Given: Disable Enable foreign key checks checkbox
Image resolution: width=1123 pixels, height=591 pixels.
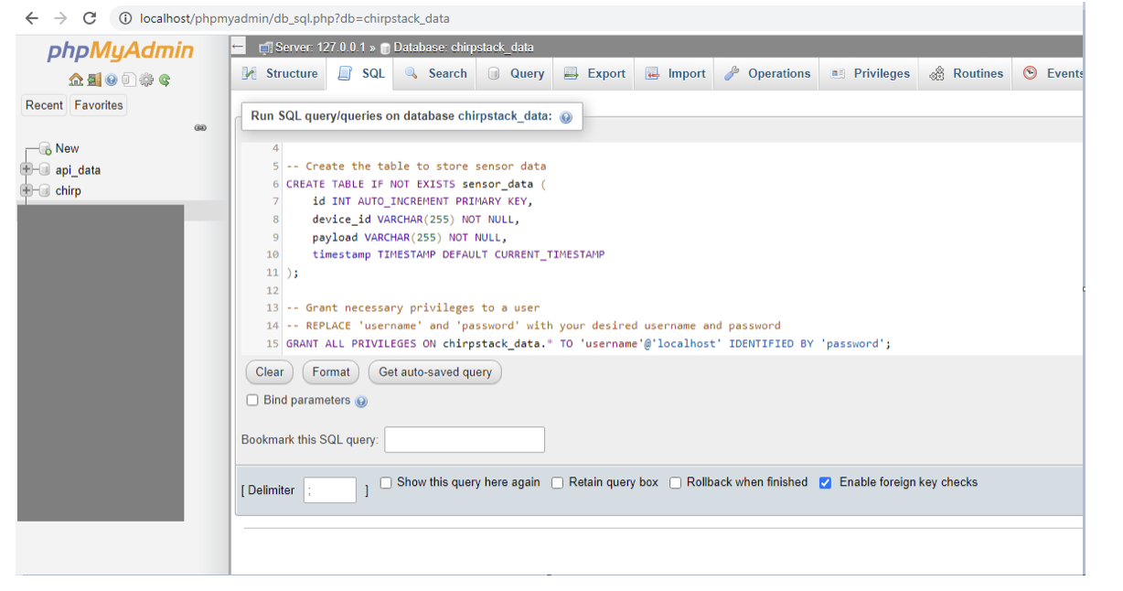Looking at the screenshot, I should click(825, 482).
